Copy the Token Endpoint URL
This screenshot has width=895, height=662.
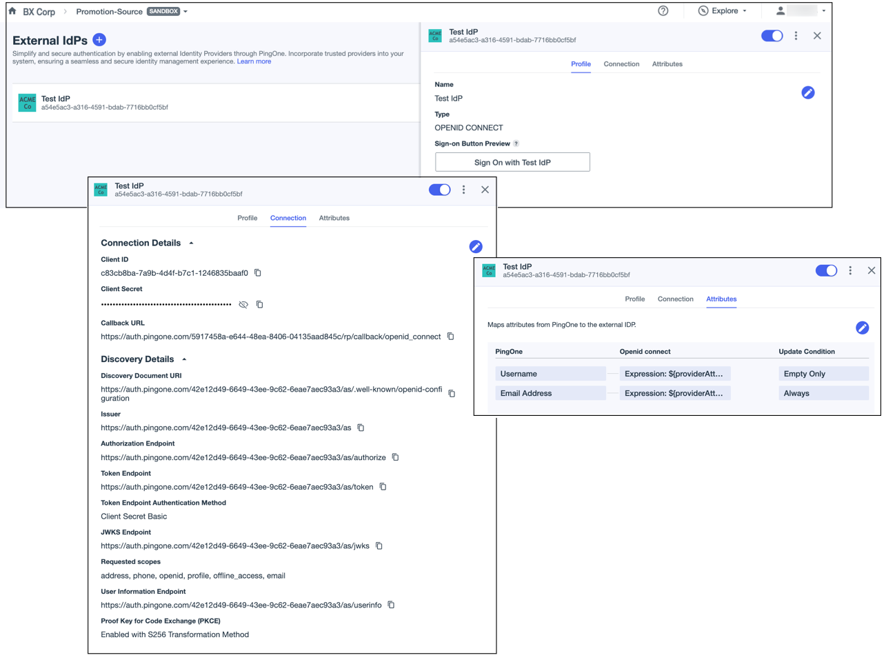(383, 487)
